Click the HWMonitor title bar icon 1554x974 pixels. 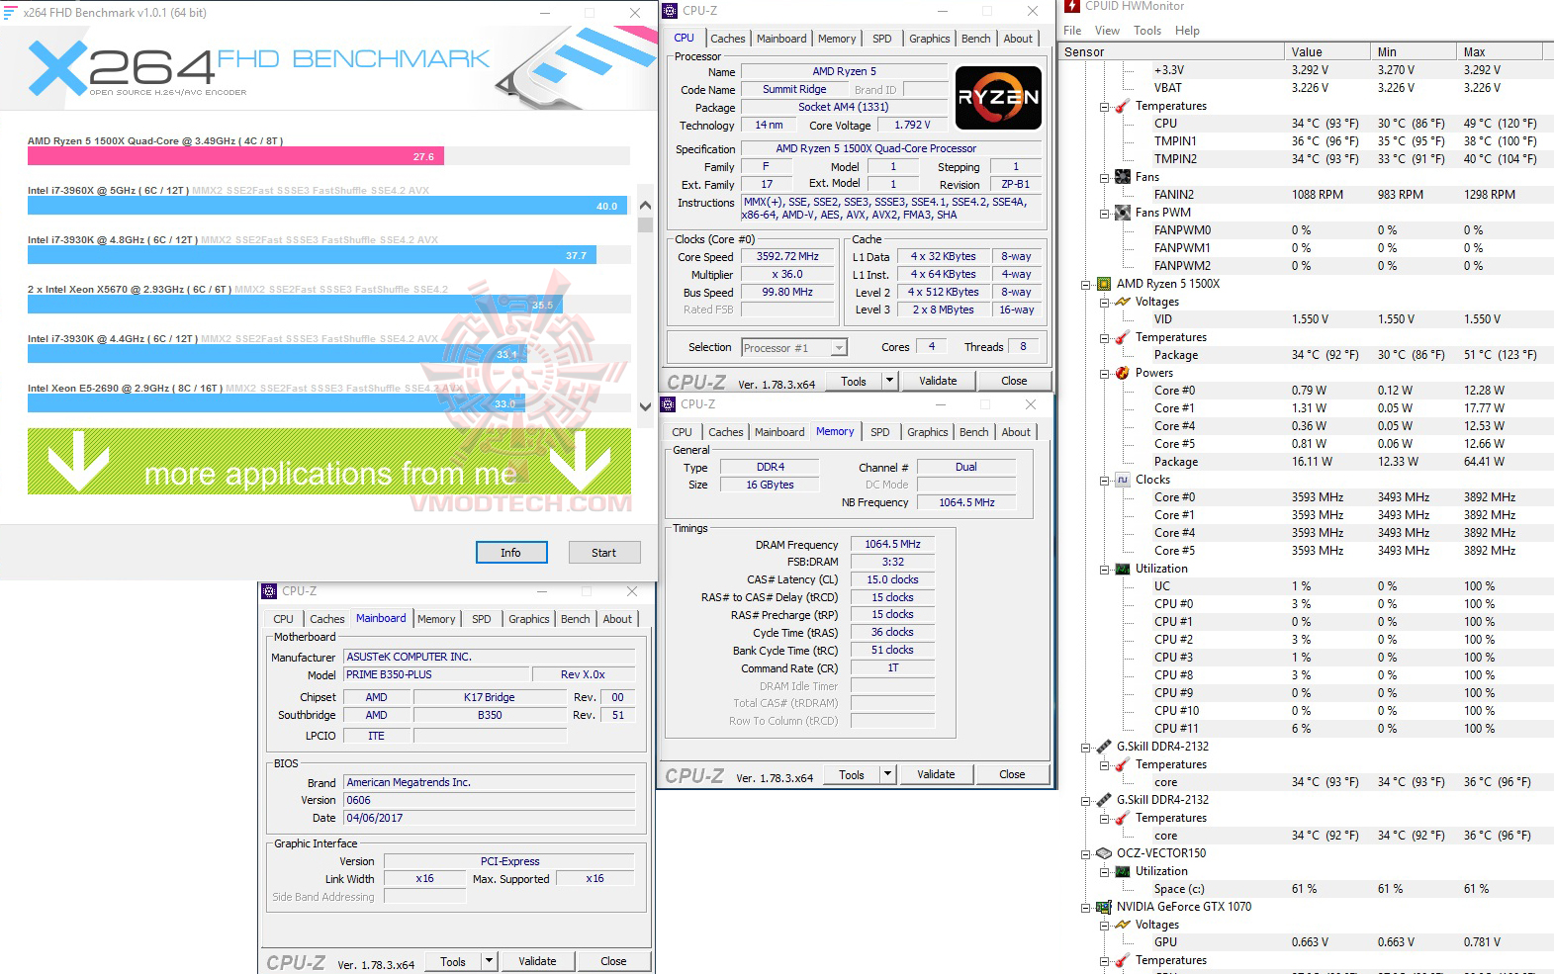click(x=1072, y=6)
